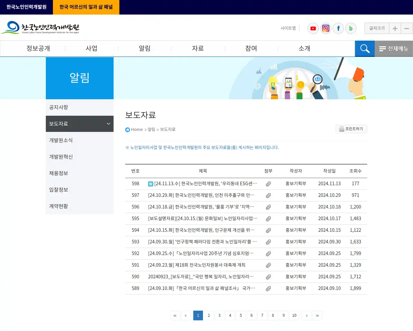Open attachment icon for post 596
Screen dimensions: 413x331
point(268,207)
